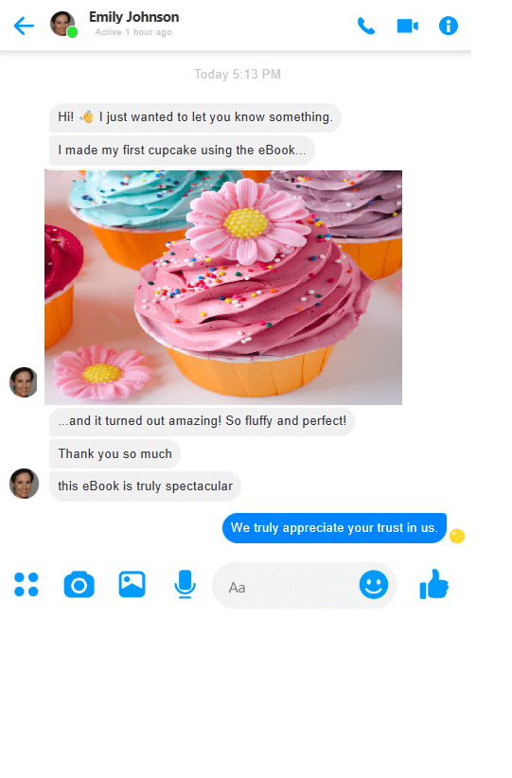This screenshot has width=512, height=778.
Task: Open the photo gallery picker
Action: coord(132,584)
